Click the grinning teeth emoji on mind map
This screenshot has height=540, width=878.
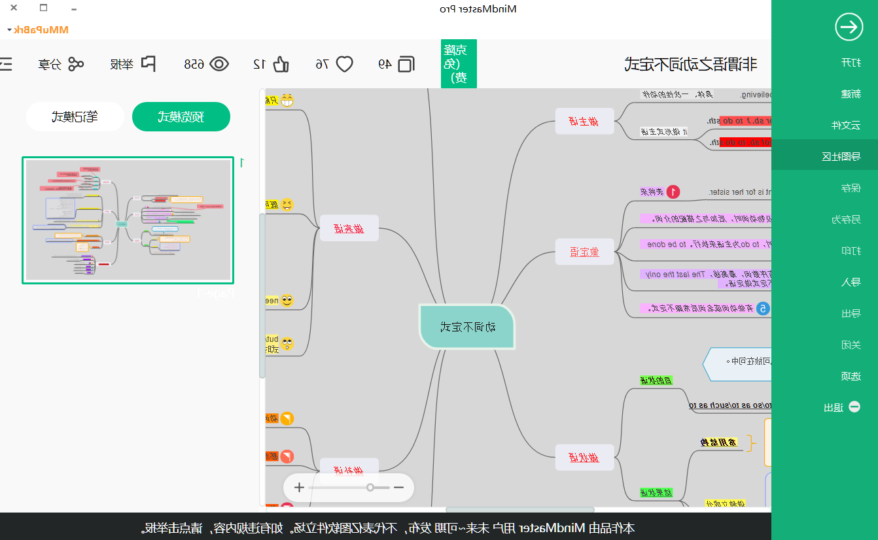tap(287, 100)
